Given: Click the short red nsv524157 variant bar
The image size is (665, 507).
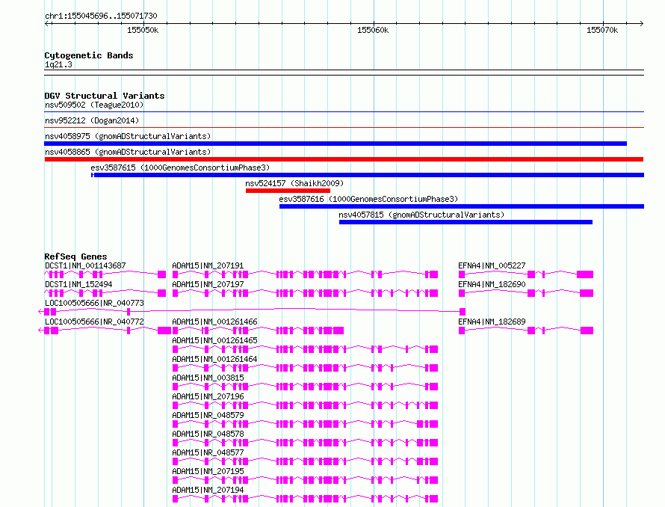Looking at the screenshot, I should (x=288, y=191).
